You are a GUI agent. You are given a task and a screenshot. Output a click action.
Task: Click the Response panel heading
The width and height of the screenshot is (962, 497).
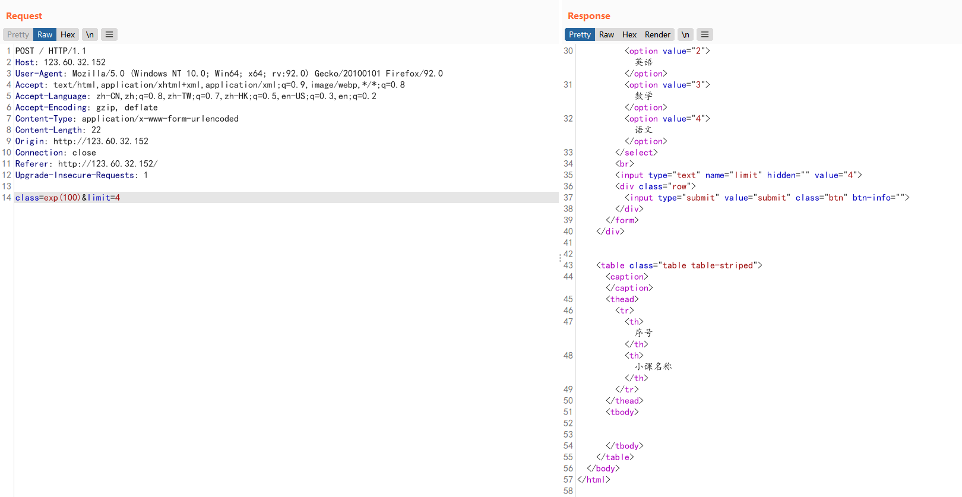point(588,16)
